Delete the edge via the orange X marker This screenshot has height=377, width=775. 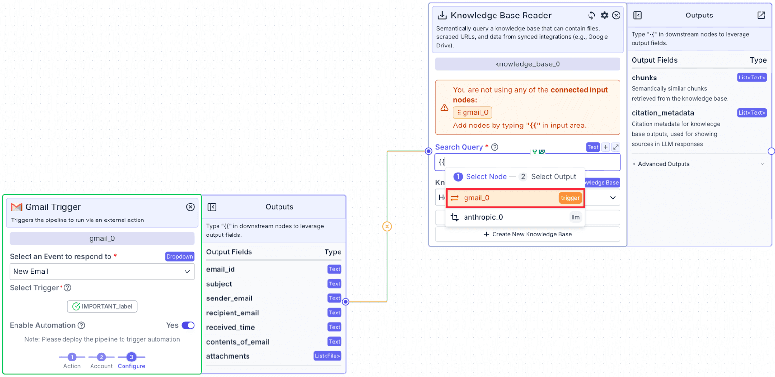387,226
